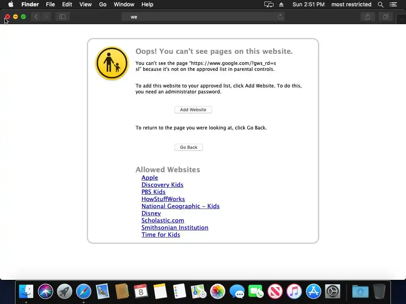Open the Discovery Kids link
Viewport: 406px width, 304px height.
[162, 185]
